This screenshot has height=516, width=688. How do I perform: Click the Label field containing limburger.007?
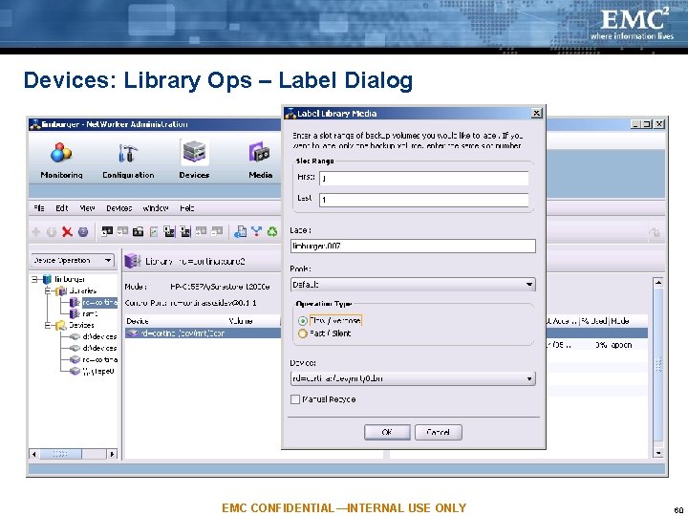413,246
